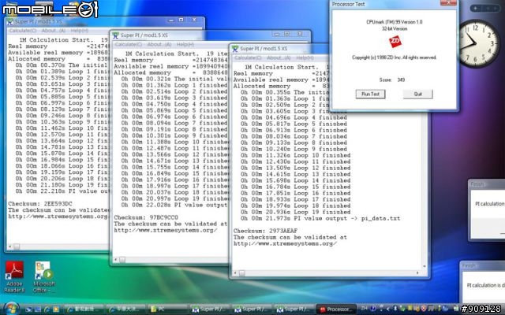The height and width of the screenshot is (315, 505).
Task: Click Run Test in Processor Test window
Action: tap(370, 94)
